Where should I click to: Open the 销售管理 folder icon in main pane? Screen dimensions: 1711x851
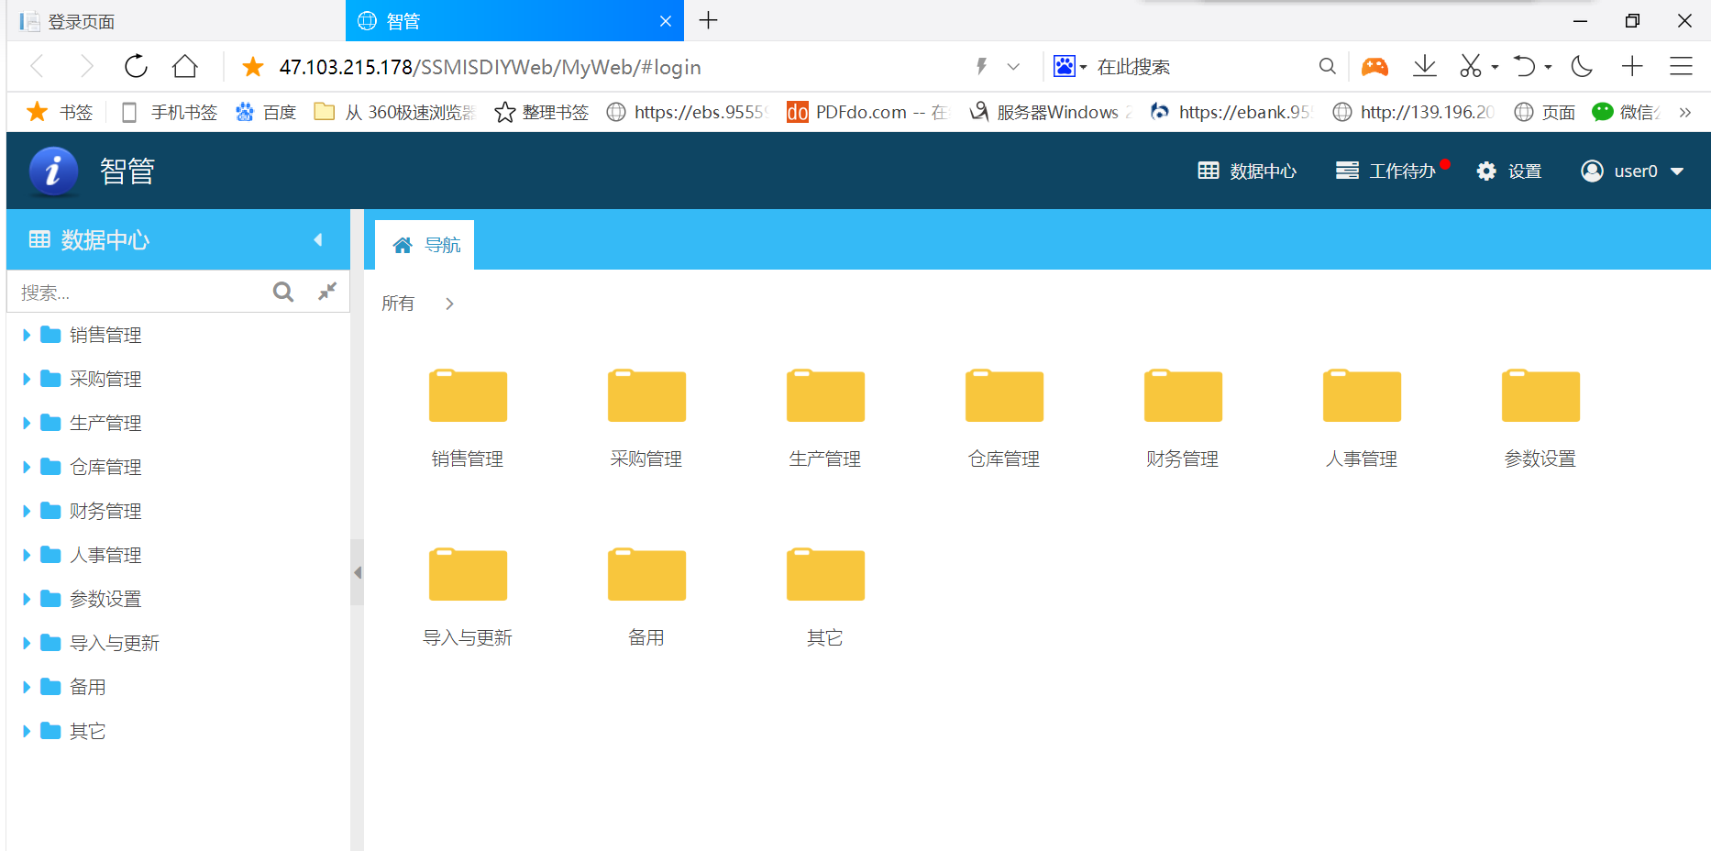[468, 395]
